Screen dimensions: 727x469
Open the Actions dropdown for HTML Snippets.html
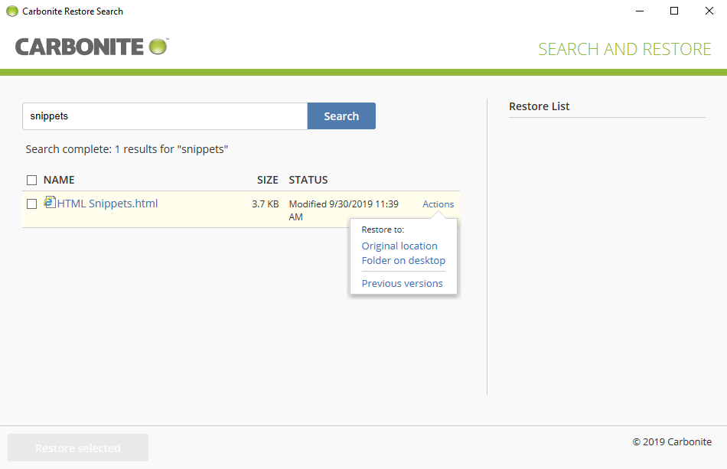coord(438,204)
